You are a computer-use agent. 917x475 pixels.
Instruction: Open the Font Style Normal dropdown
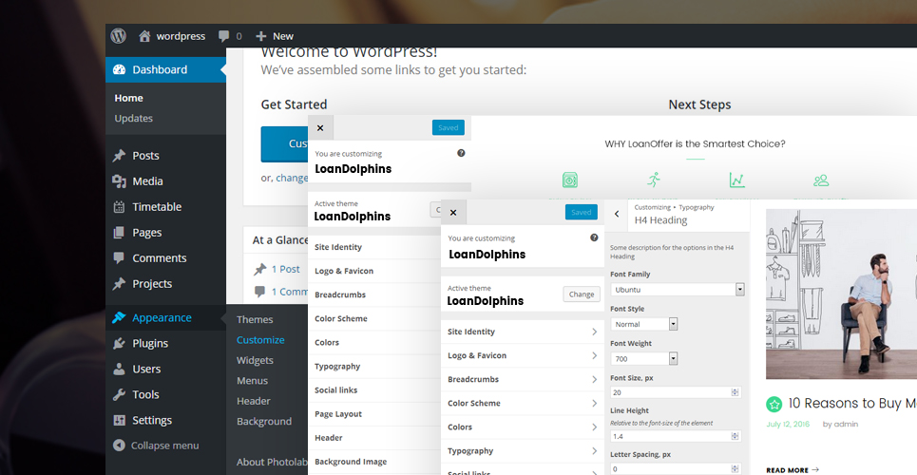click(644, 324)
